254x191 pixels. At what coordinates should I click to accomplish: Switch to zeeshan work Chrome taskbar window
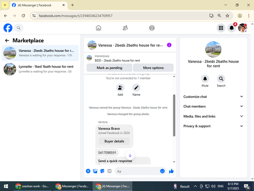point(32,186)
